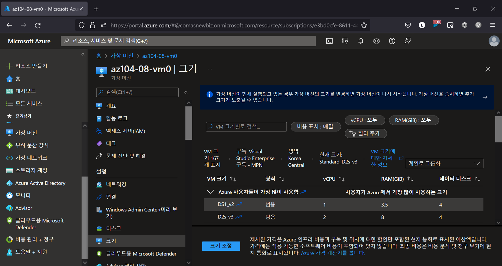Click 필터 추가 button

pos(366,133)
